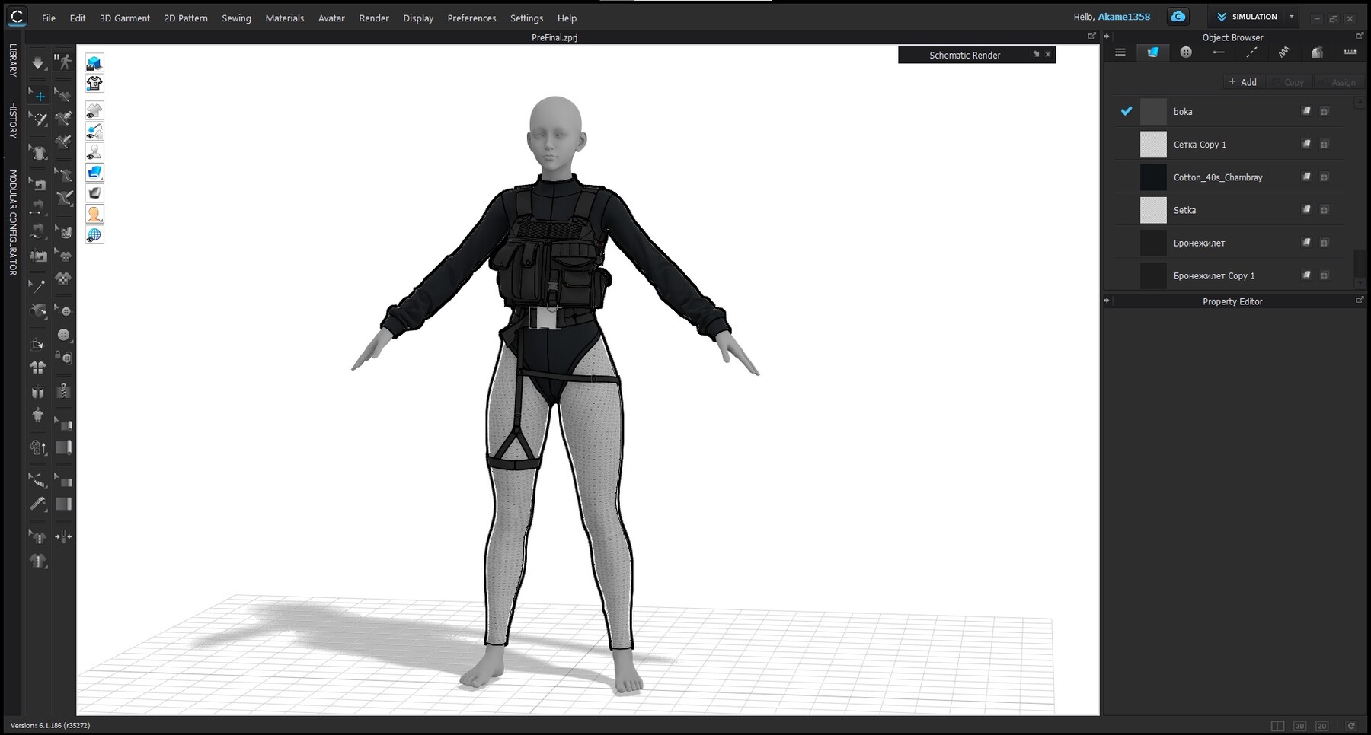Open the 3D Garment menu
This screenshot has width=1371, height=735.
(x=125, y=18)
